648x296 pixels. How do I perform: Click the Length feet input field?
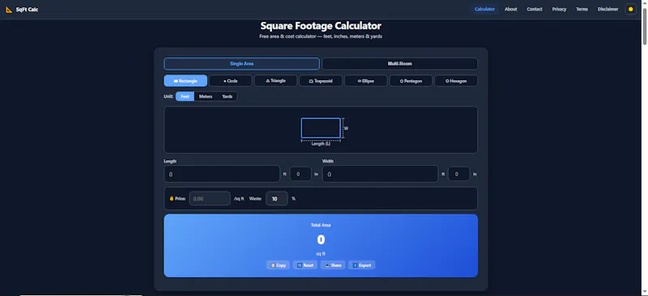[x=222, y=174]
